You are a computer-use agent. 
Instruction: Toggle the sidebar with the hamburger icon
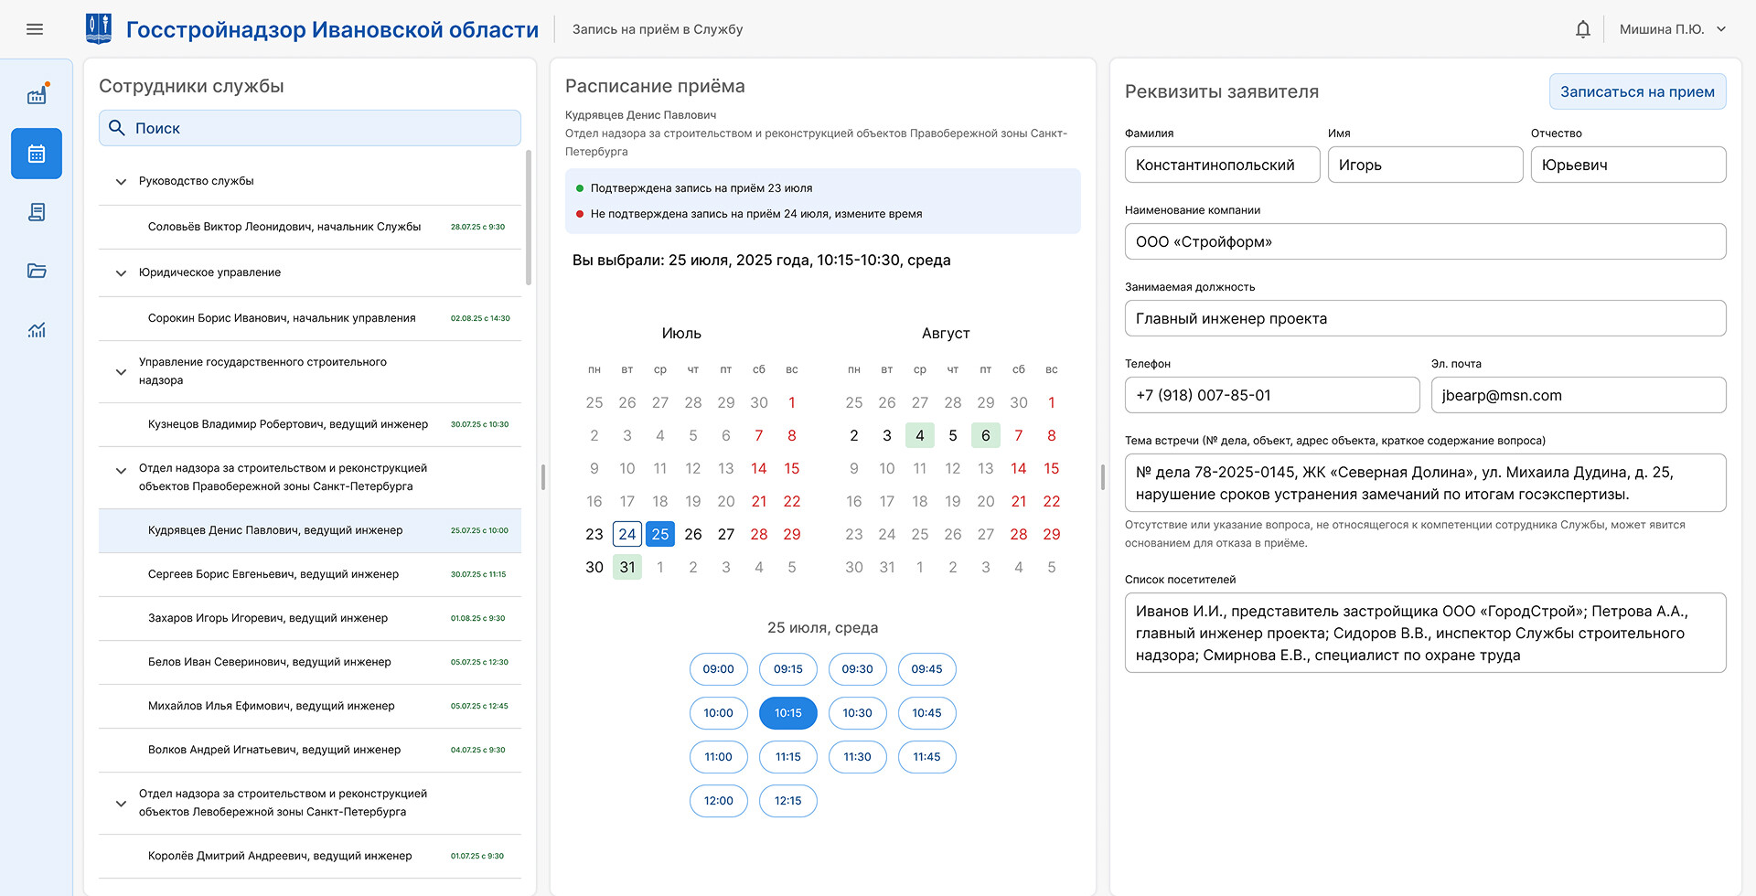35,29
